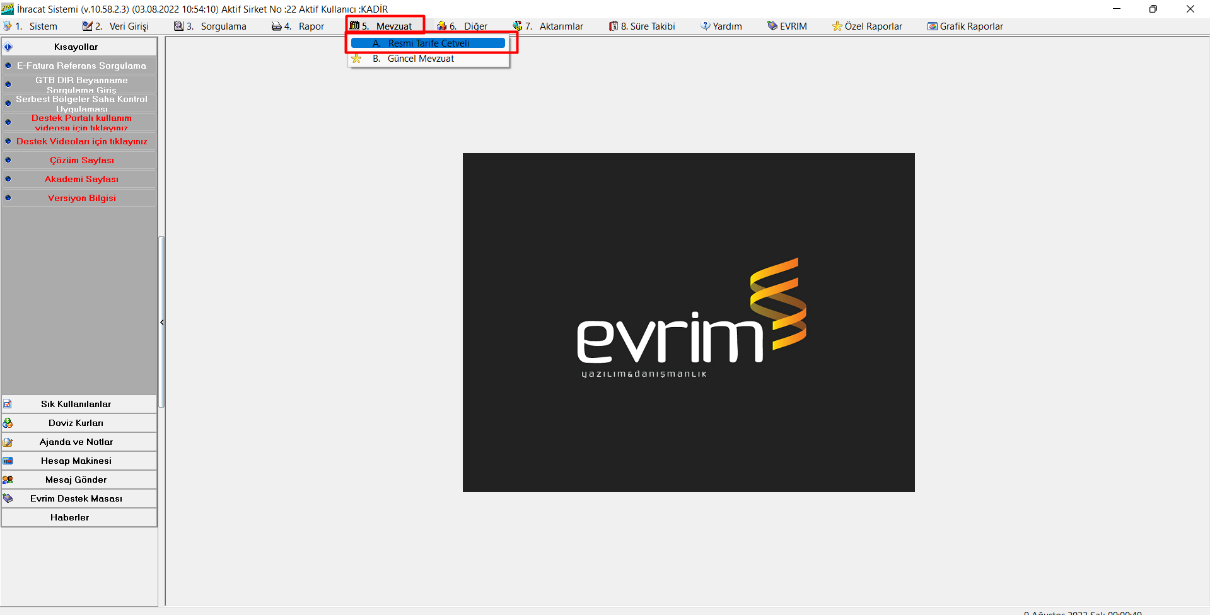Image resolution: width=1210 pixels, height=615 pixels.
Task: Click the Ajanda ve Notlar icon
Action: coord(8,442)
